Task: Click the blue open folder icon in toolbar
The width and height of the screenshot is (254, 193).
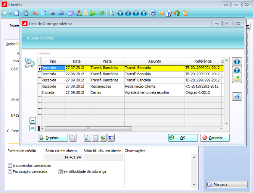Action: (x=62, y=13)
